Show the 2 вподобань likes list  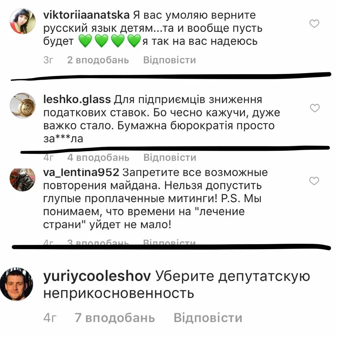[x=98, y=60]
